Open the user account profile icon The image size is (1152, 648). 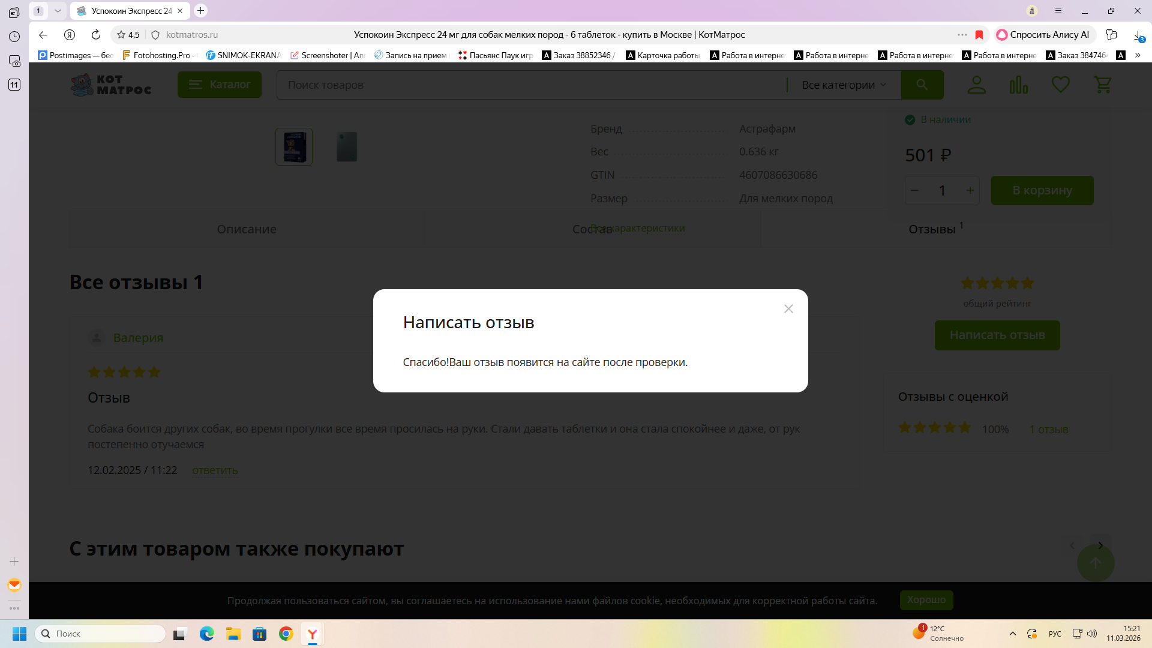click(976, 85)
